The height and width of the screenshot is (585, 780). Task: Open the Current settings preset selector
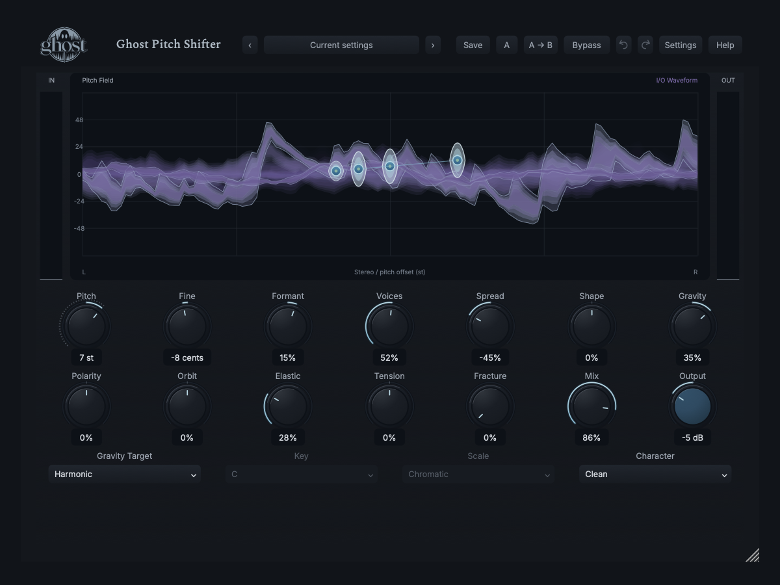(x=341, y=45)
